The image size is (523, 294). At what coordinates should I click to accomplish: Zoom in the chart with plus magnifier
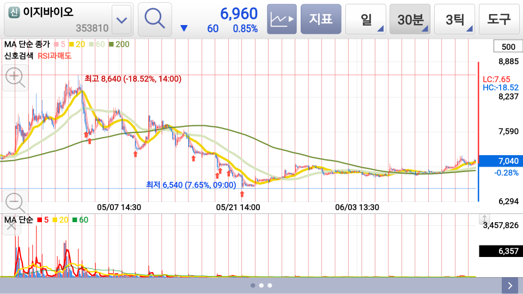(x=15, y=78)
